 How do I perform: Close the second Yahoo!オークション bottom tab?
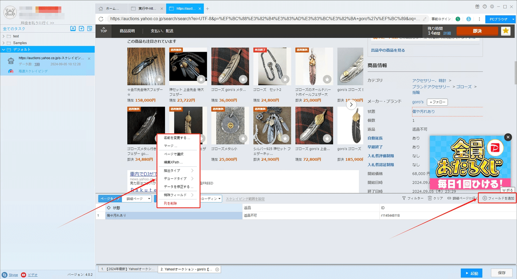pyautogui.click(x=217, y=269)
